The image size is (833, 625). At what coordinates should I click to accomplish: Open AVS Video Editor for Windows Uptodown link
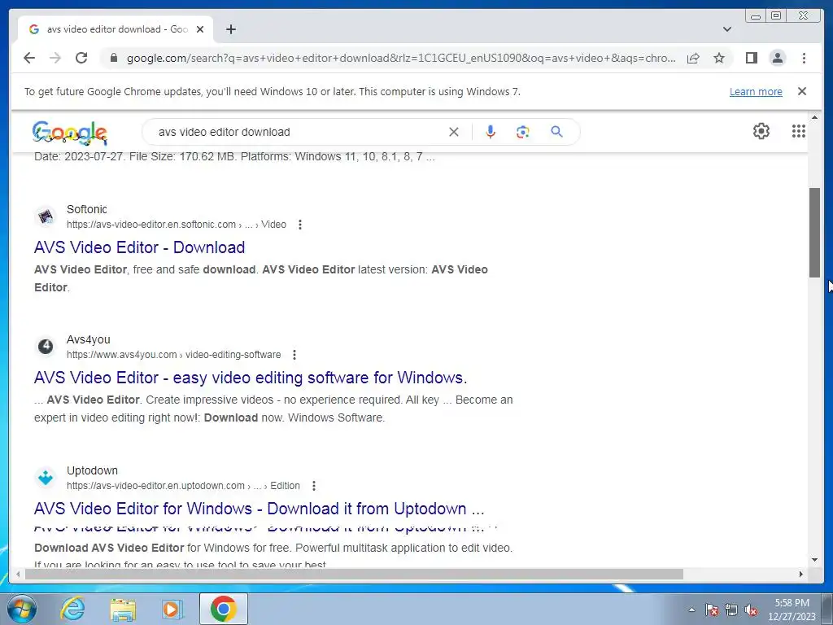click(259, 509)
